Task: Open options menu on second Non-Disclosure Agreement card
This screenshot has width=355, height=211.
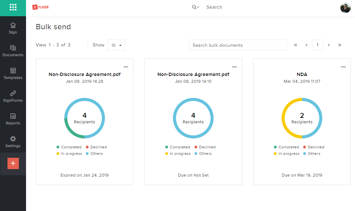Action: [235, 67]
